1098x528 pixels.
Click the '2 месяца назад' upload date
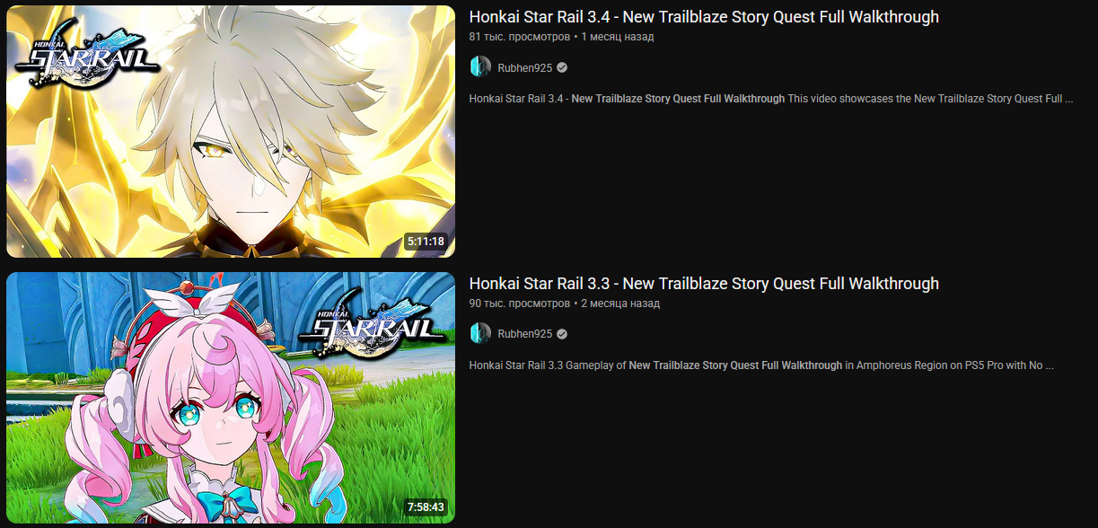coord(620,304)
